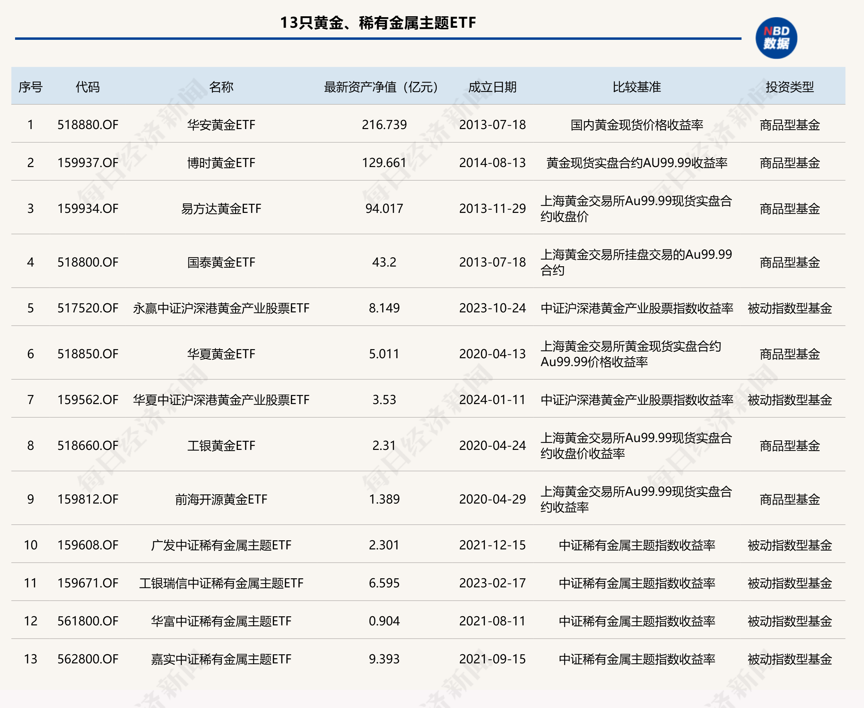Screen dimensions: 864x708
Task: Select the 华夏中证沪深港黄金产业股票ETF cell
Action: pyautogui.click(x=221, y=400)
